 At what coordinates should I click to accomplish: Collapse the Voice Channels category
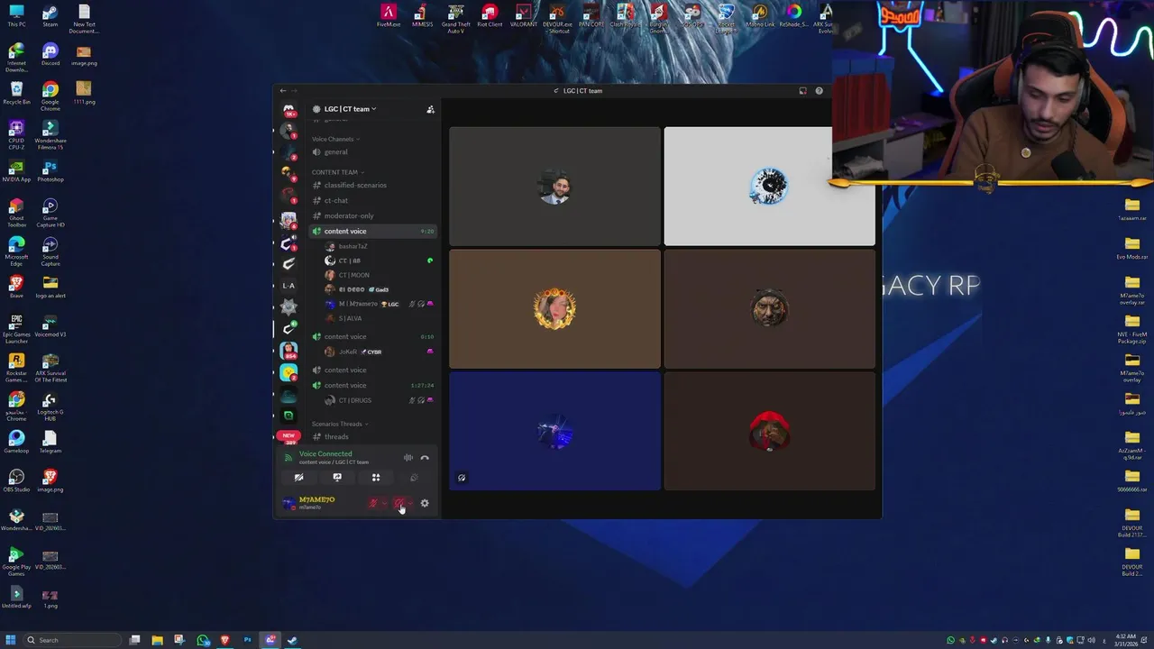coord(335,139)
